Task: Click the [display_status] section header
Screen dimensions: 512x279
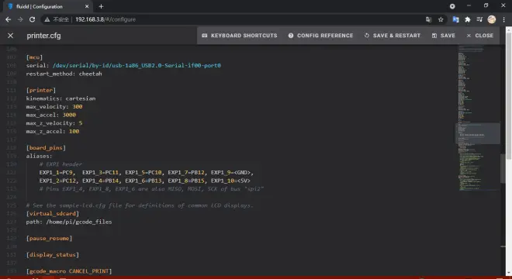Action: click(52, 254)
